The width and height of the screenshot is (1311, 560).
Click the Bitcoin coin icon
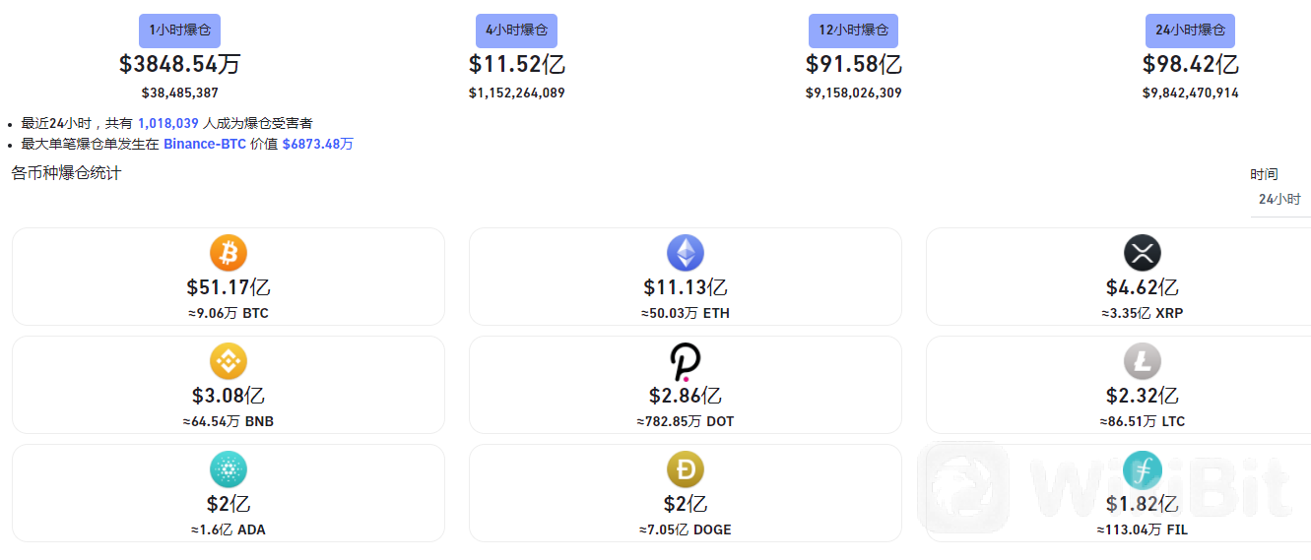(229, 254)
